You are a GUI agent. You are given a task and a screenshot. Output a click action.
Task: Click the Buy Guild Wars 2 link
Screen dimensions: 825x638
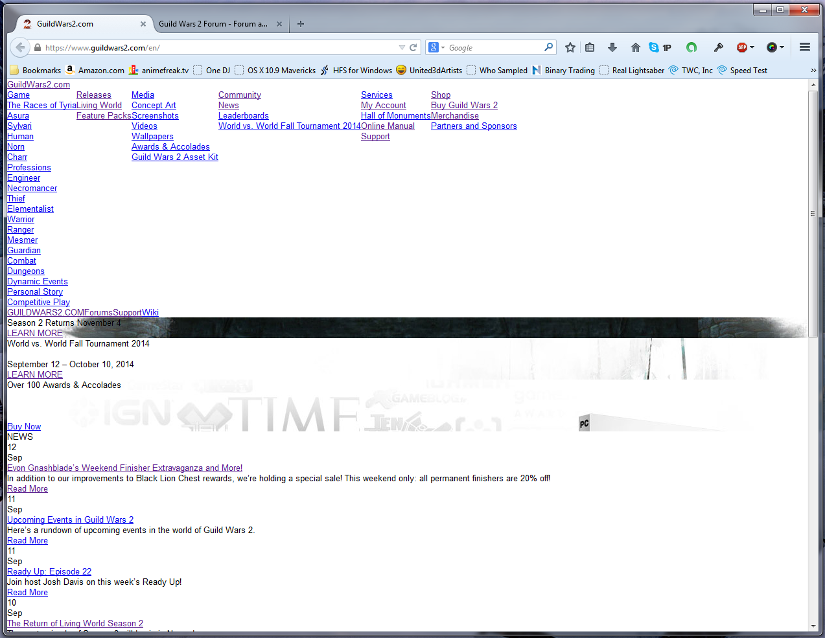[465, 106]
